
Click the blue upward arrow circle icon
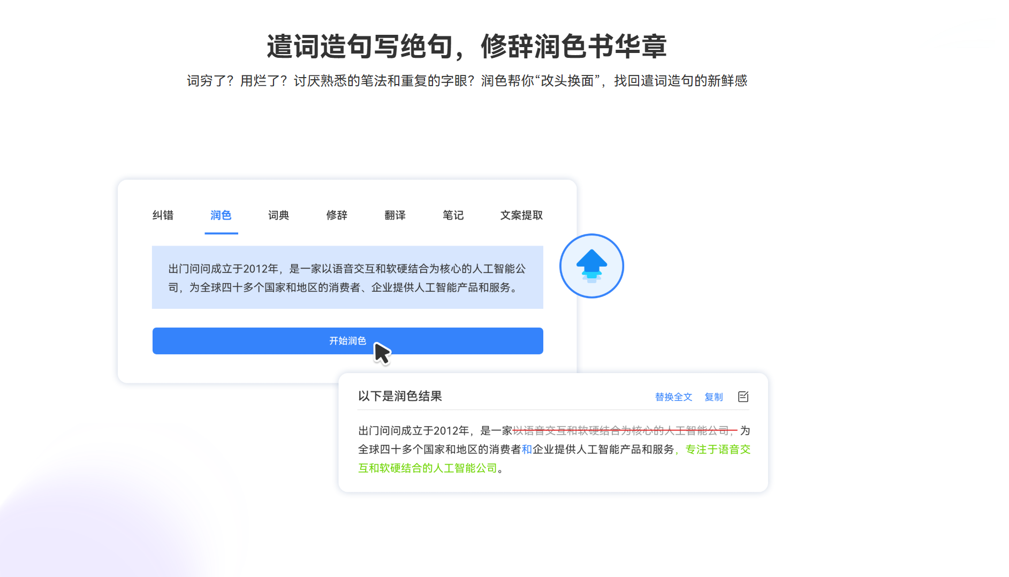(591, 266)
